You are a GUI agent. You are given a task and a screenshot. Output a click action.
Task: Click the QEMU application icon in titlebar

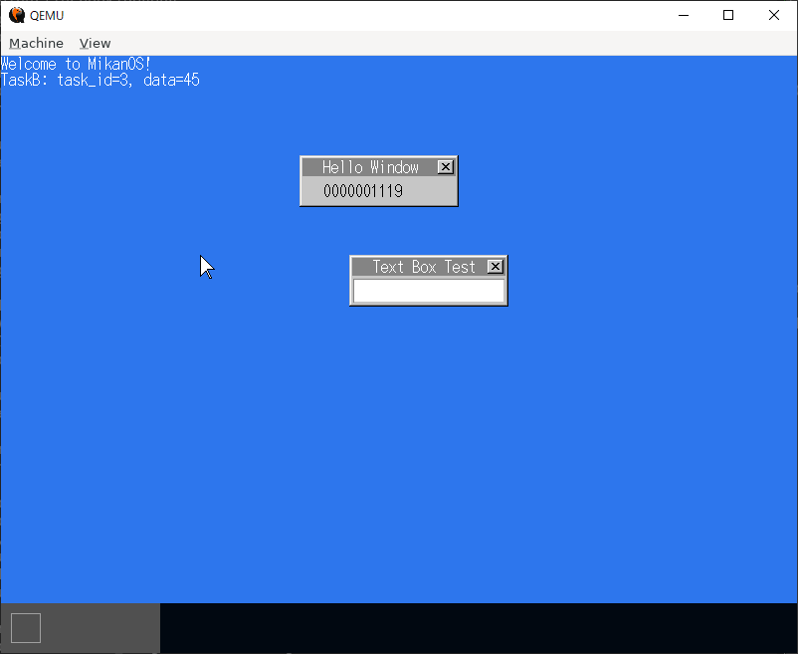click(x=15, y=15)
